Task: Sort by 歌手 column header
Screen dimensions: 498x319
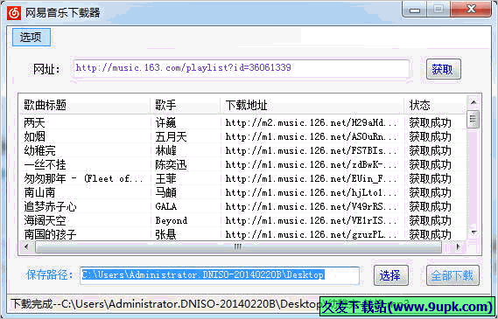Action: (x=186, y=105)
